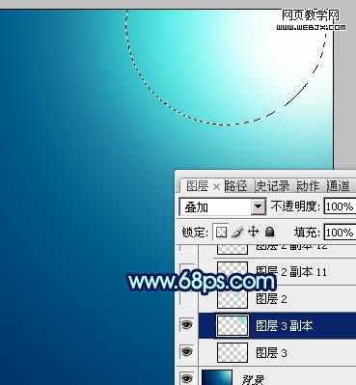Show 图层 2 visibility box
356x385 pixels.
click(187, 298)
